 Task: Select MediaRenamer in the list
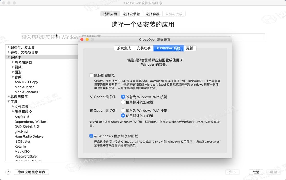tap(26, 92)
